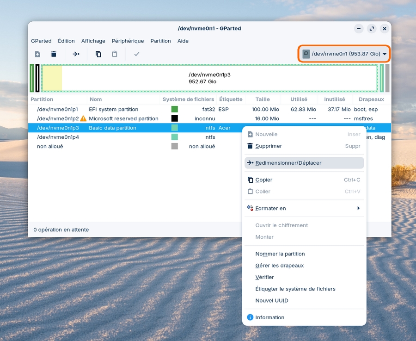Click the resize/move arrow toolbar icon
416x341 pixels.
pos(76,54)
